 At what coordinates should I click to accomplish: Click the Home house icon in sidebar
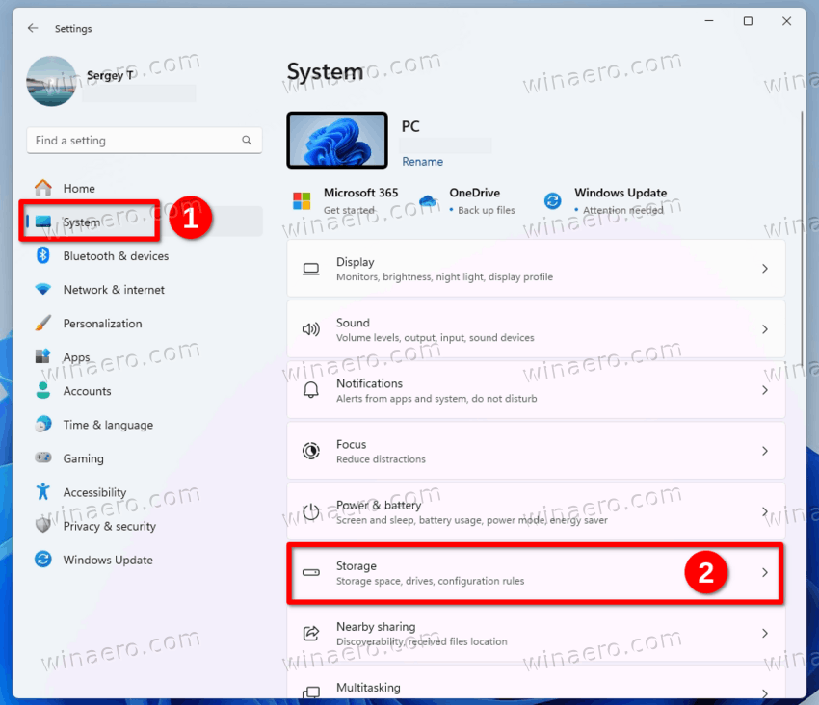click(43, 188)
